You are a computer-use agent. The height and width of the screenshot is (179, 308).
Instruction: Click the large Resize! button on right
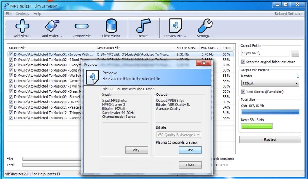[270, 140]
